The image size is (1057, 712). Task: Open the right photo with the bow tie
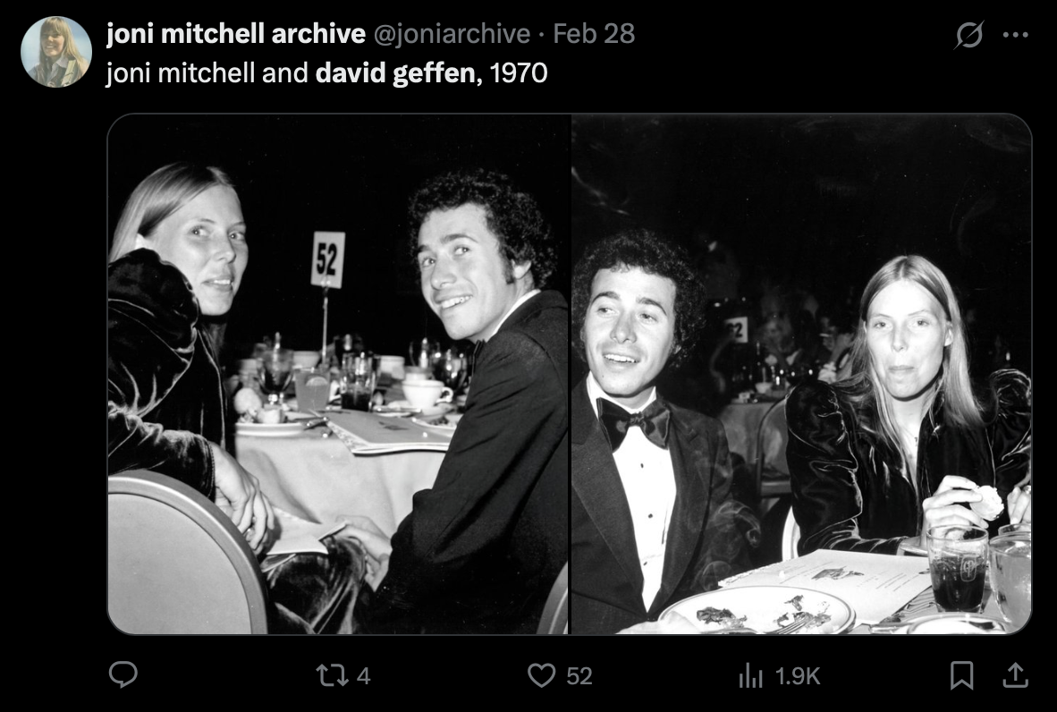[x=801, y=374]
